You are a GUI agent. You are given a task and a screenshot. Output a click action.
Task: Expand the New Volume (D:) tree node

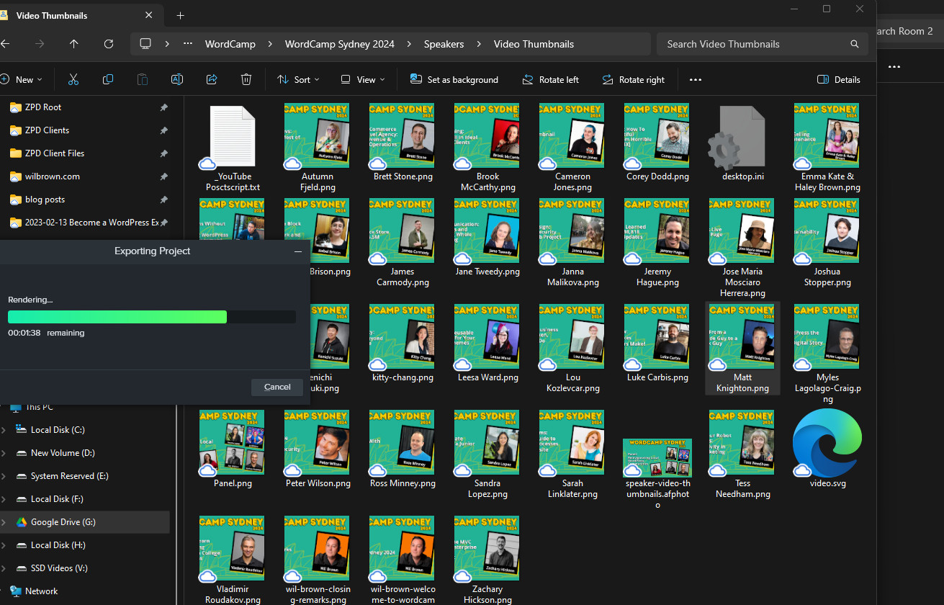click(4, 453)
